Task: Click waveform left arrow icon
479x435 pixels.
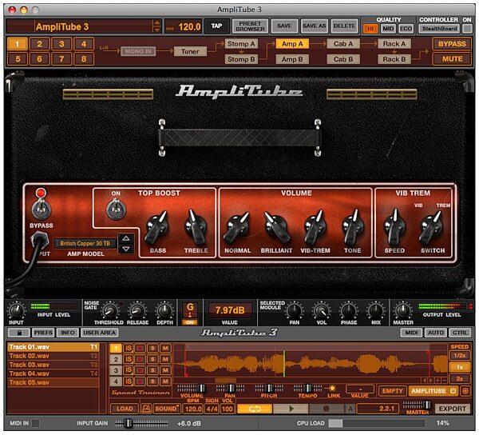Action: click(425, 381)
